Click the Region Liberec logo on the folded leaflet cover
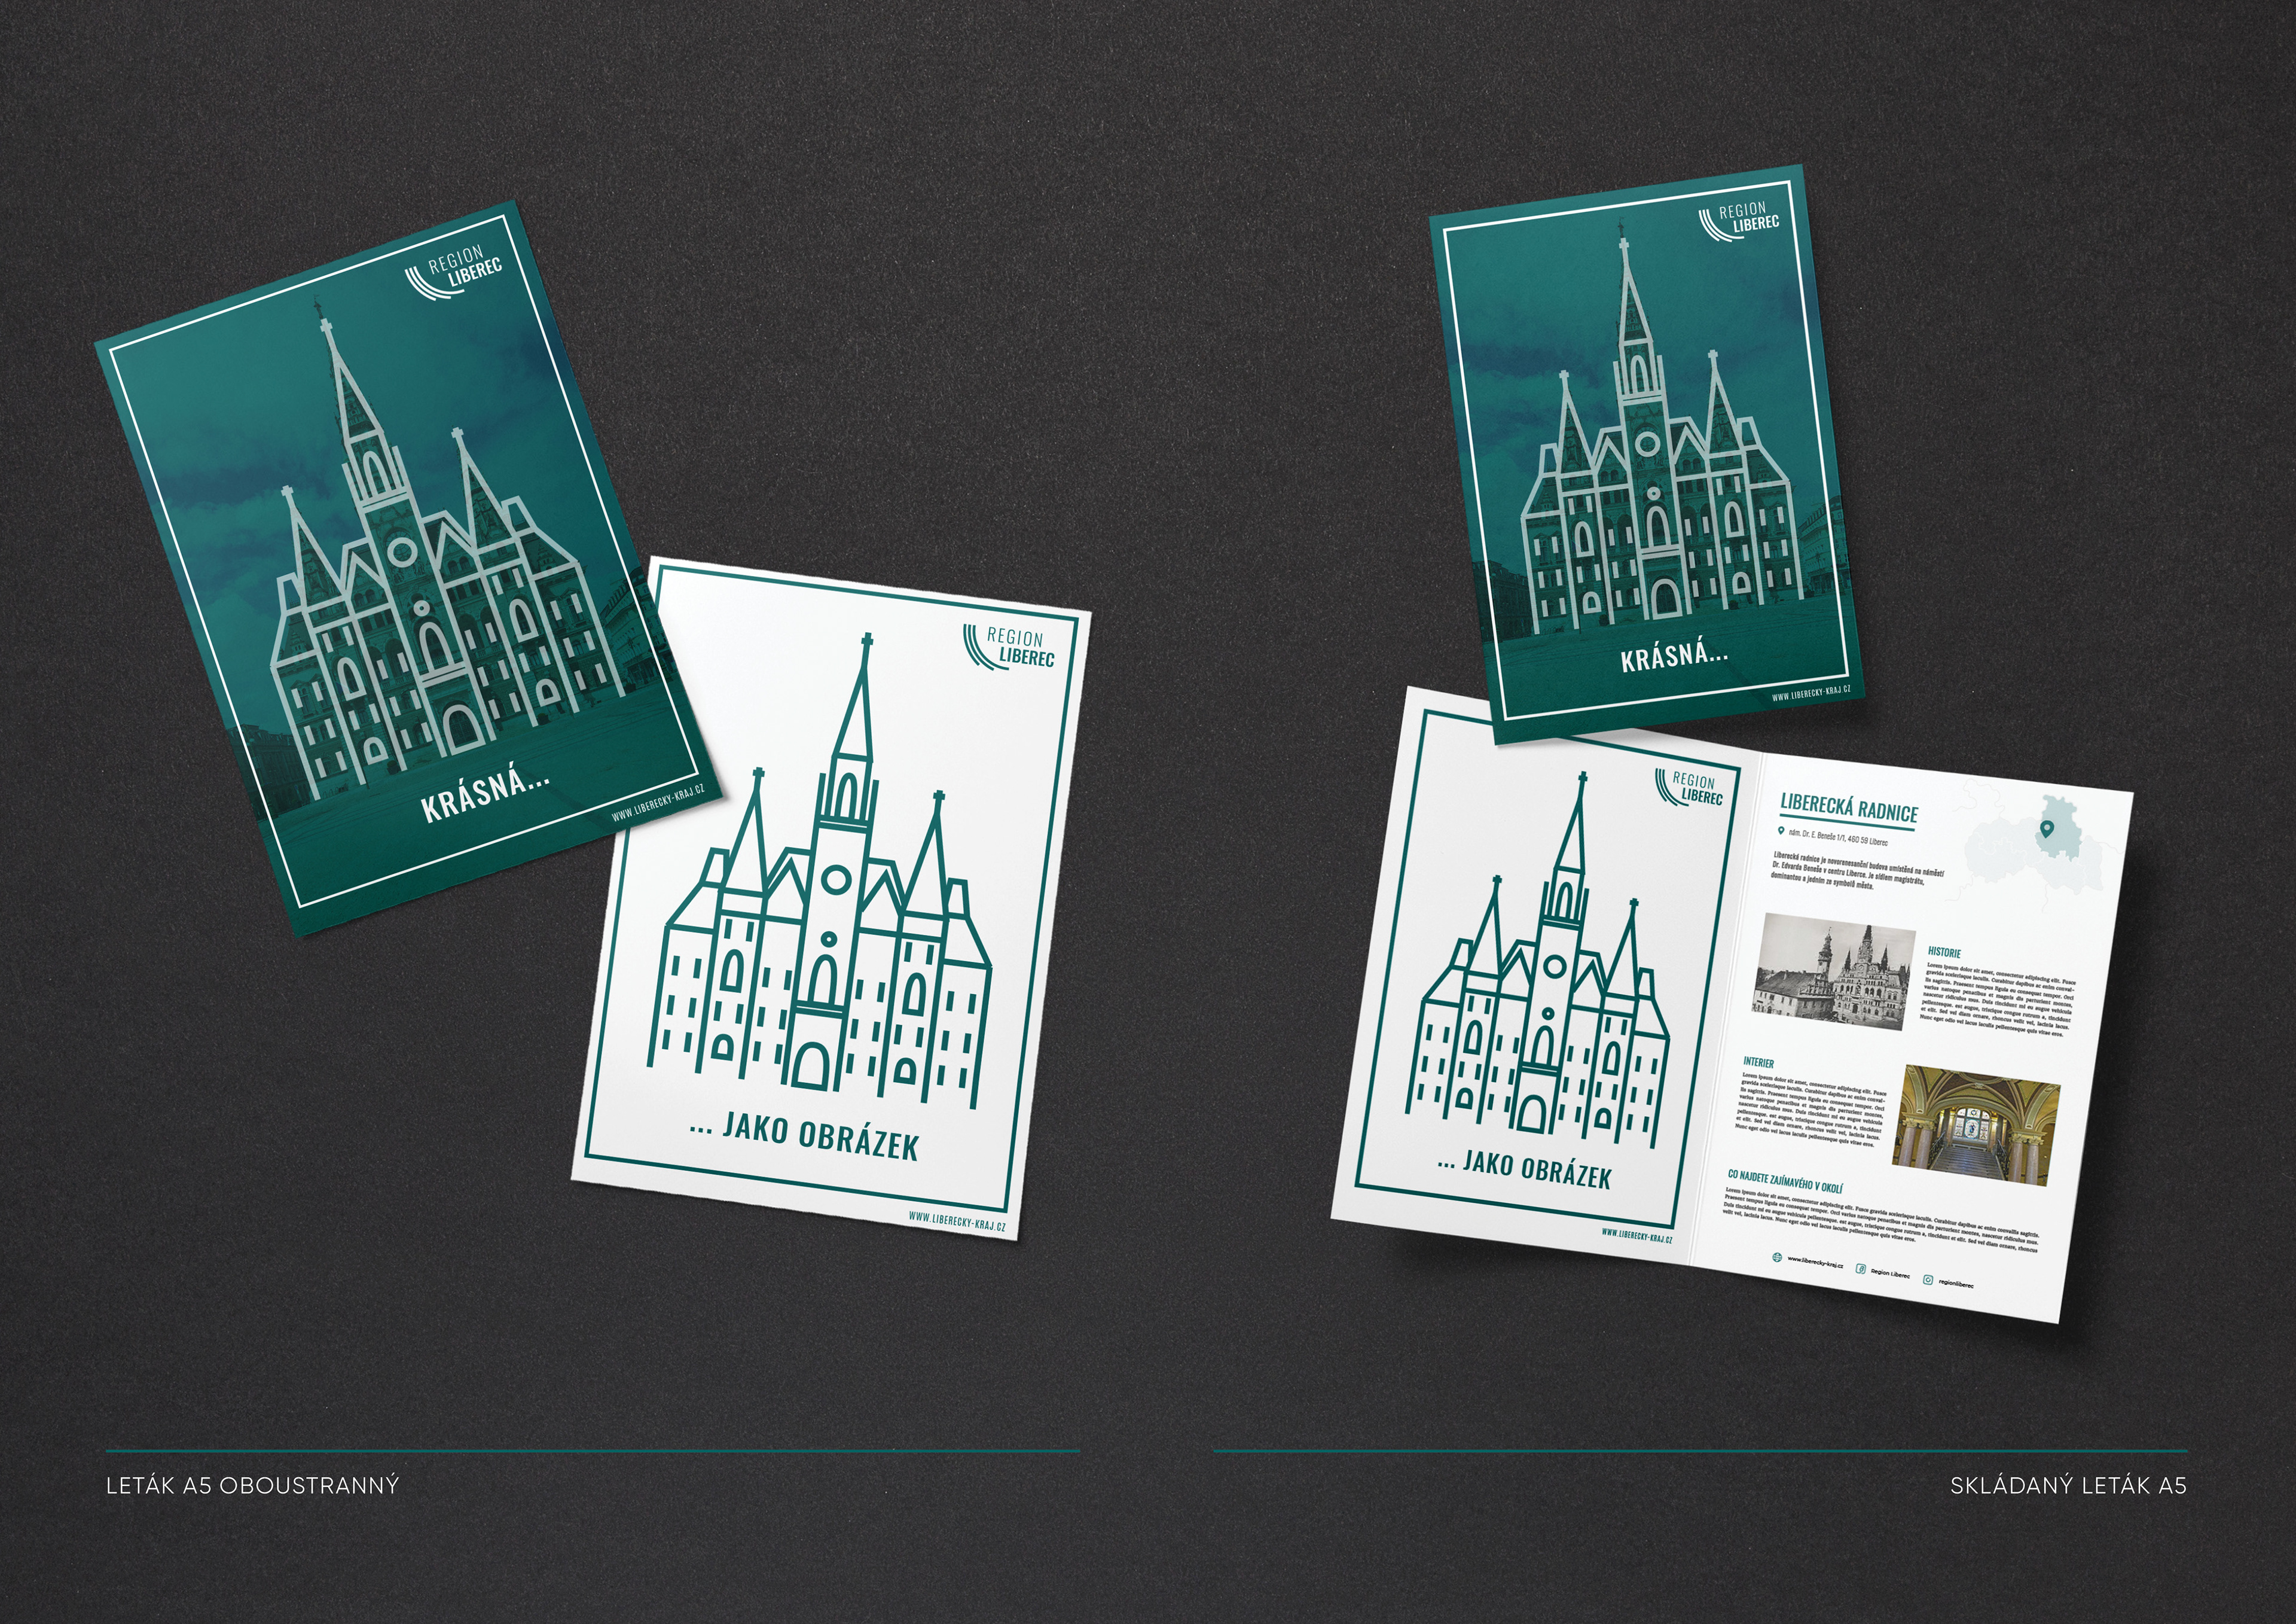 pos(1741,222)
